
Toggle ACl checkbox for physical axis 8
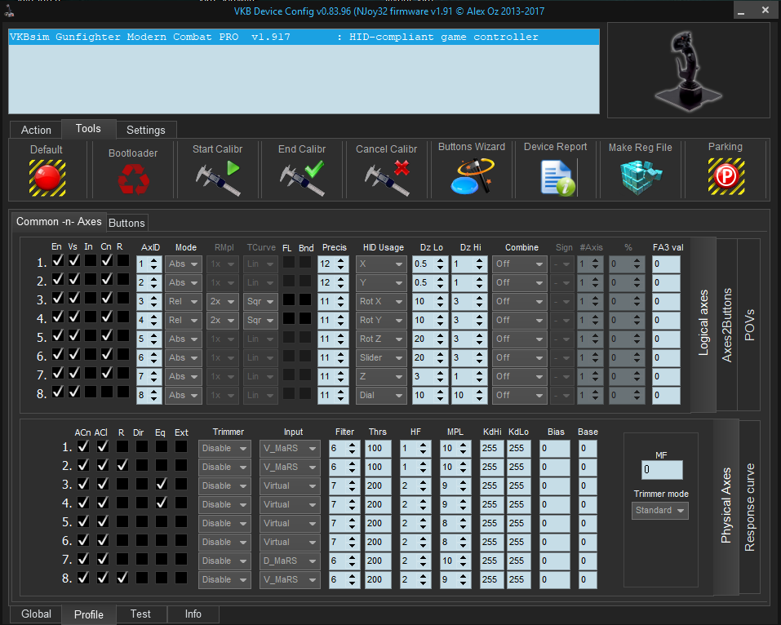click(103, 578)
